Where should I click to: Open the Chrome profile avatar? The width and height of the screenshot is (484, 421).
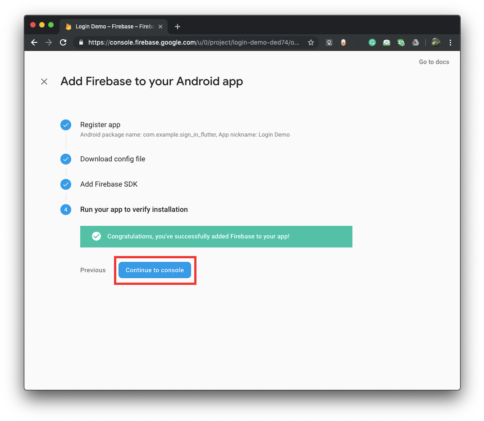436,42
